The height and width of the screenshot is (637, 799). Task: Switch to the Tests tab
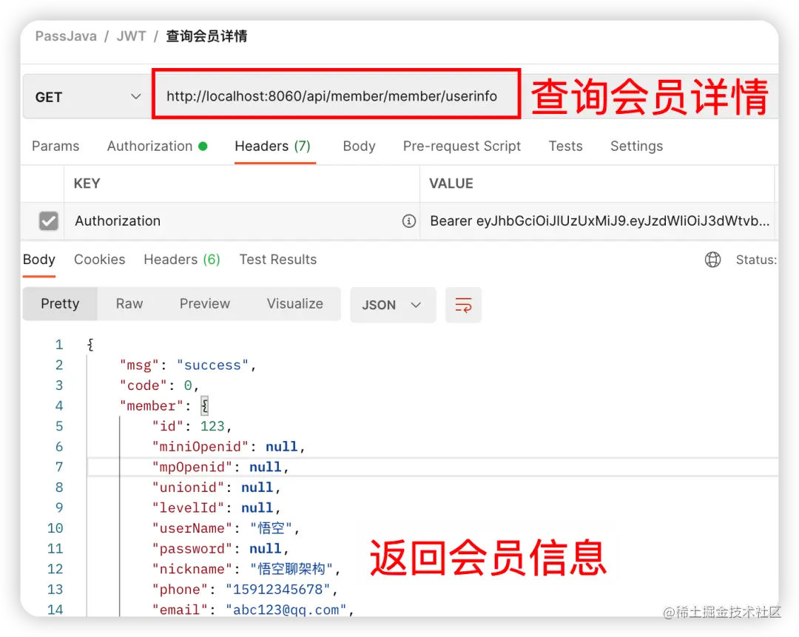point(565,146)
